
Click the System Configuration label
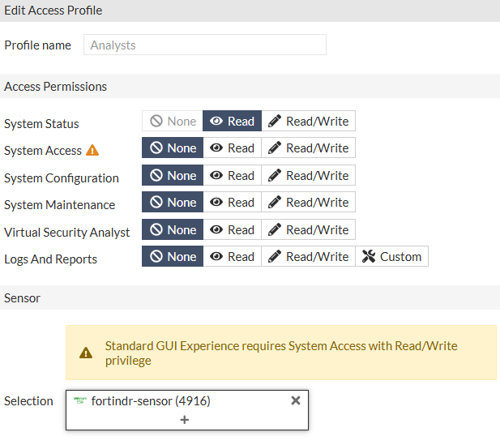pyautogui.click(x=62, y=178)
